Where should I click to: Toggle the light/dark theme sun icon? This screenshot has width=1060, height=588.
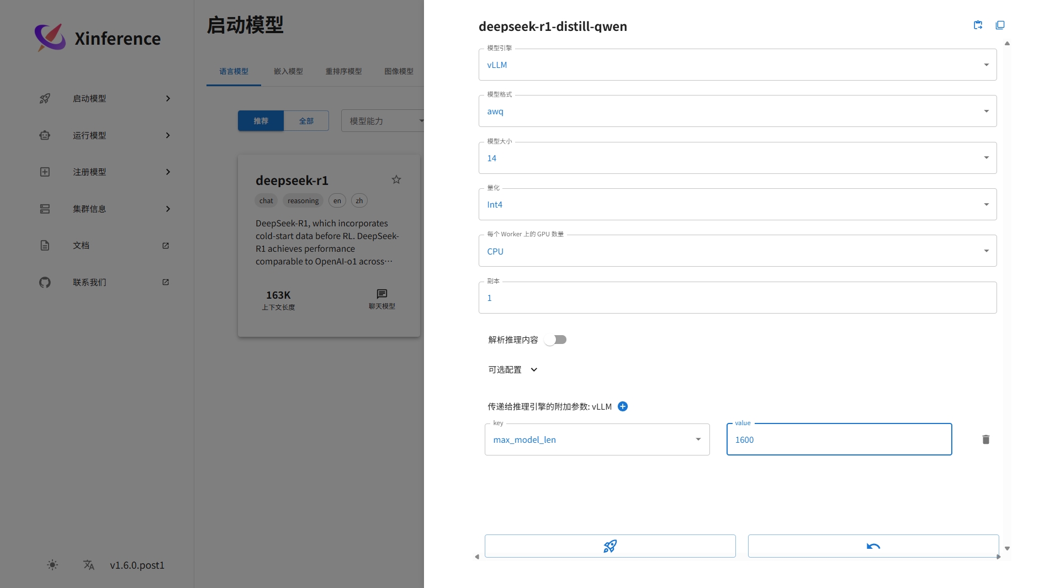point(52,565)
